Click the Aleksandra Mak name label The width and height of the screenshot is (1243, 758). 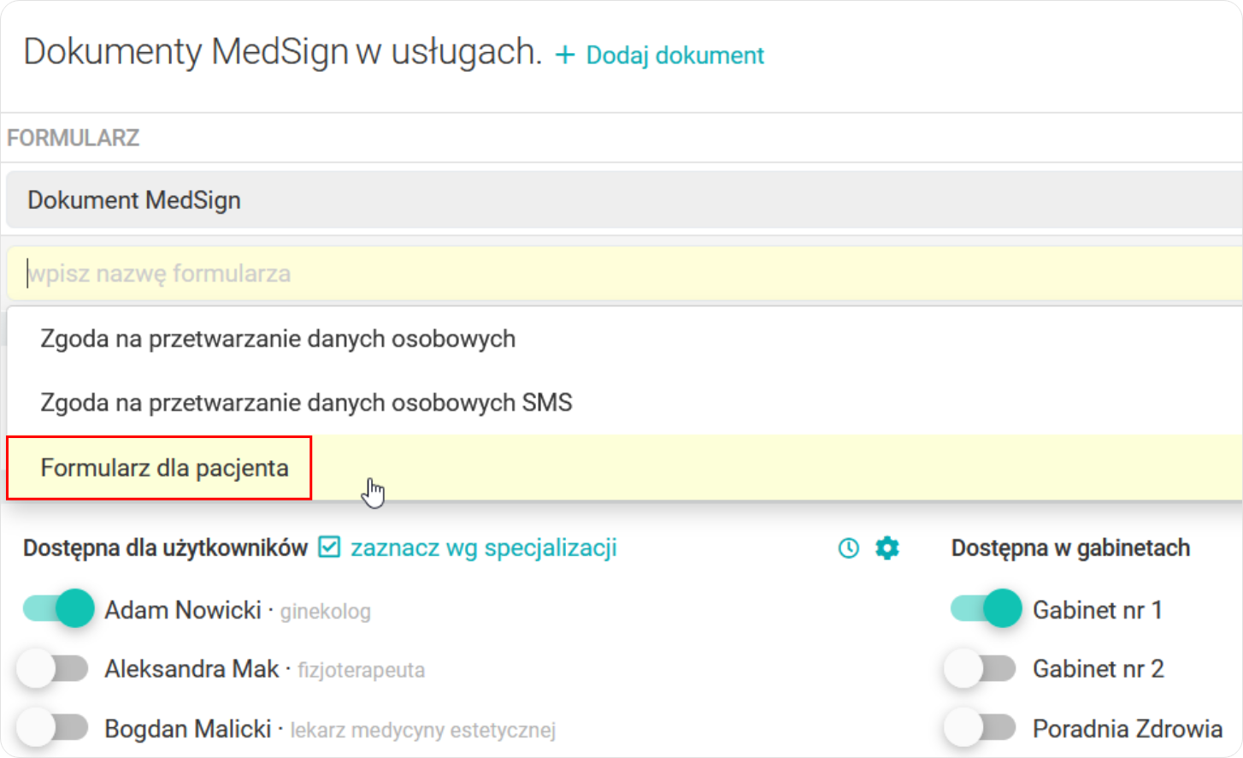click(191, 669)
